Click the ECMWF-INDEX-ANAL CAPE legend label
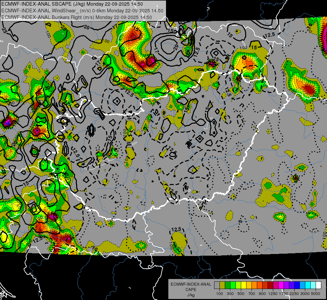The height and width of the screenshot is (300, 327). [x=191, y=284]
